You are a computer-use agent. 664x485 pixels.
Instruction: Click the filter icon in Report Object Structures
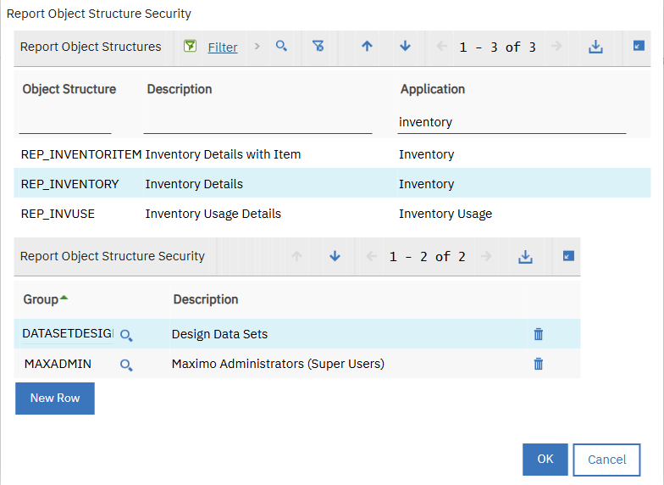tap(191, 47)
